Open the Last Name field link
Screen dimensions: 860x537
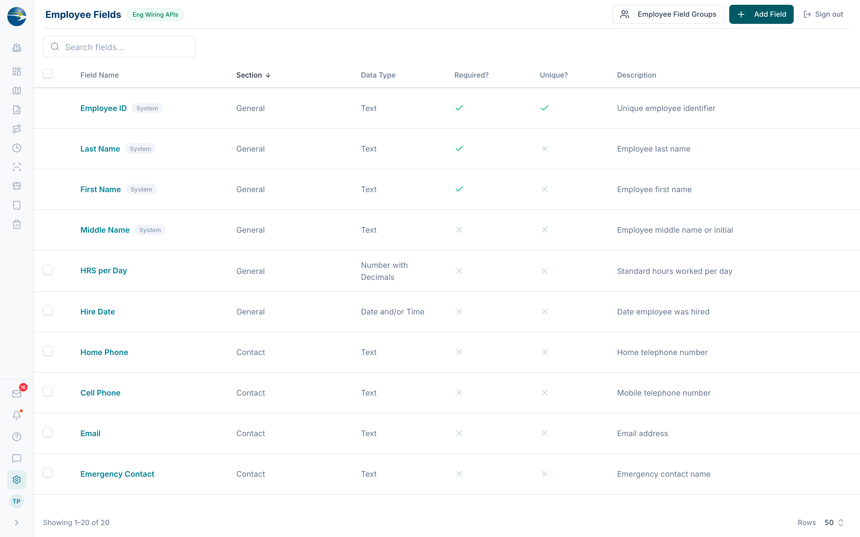tap(100, 149)
